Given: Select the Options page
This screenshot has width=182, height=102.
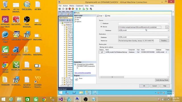Looking at the screenshot, I should [x=79, y=22].
